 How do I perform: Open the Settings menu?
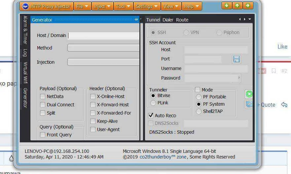click(x=147, y=6)
